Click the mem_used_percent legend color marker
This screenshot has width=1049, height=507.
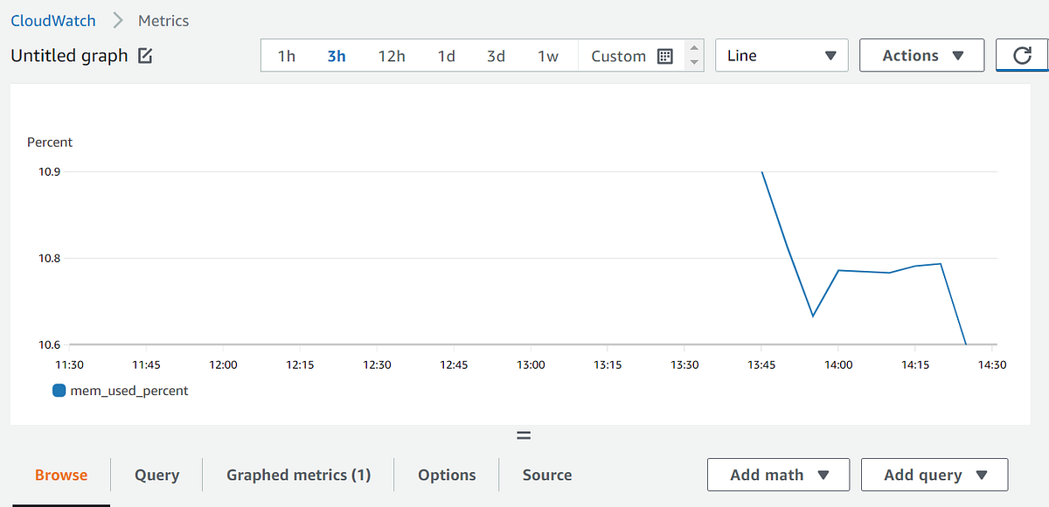pos(59,391)
